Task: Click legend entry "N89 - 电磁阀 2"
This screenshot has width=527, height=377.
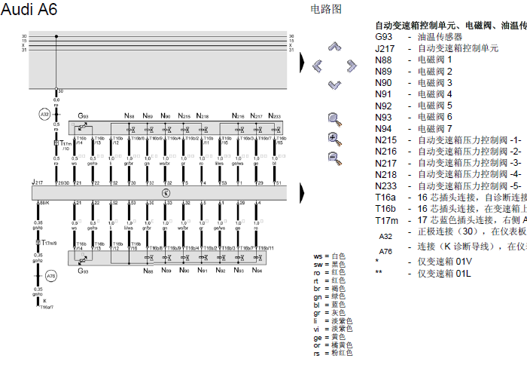Action: click(x=413, y=72)
